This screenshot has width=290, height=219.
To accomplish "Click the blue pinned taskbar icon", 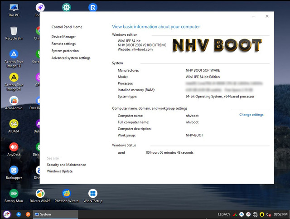I will coord(19,214).
